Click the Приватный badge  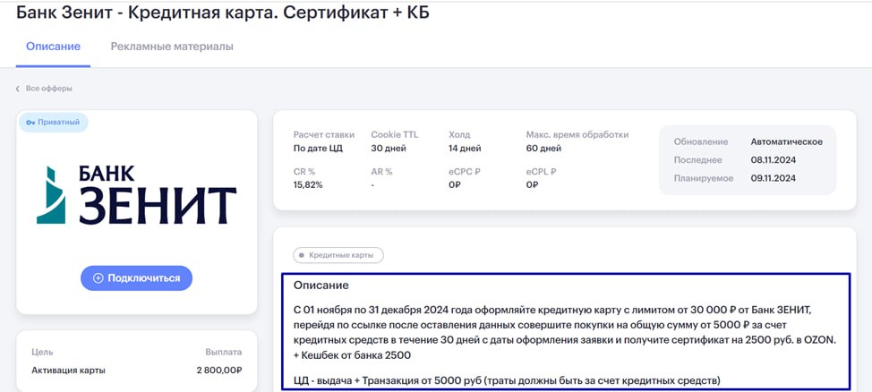(54, 123)
